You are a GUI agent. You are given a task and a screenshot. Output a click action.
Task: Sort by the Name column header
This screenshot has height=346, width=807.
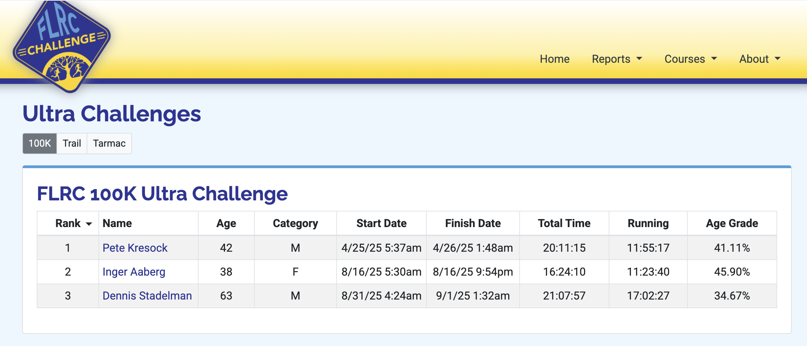click(x=117, y=223)
